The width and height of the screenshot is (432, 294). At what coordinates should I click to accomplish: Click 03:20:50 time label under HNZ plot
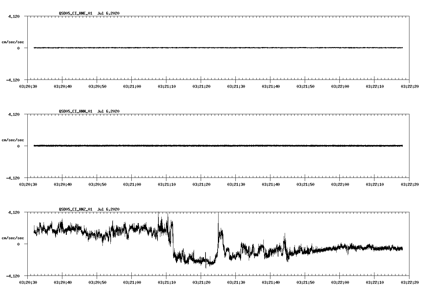click(x=97, y=282)
